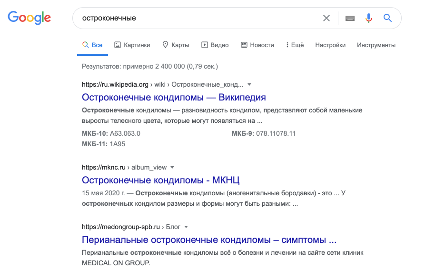The width and height of the screenshot is (435, 271).
Task: Select the Все results tab
Action: tap(92, 45)
